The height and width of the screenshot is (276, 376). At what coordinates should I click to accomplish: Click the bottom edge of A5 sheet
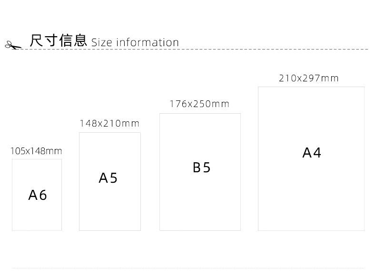pos(110,230)
